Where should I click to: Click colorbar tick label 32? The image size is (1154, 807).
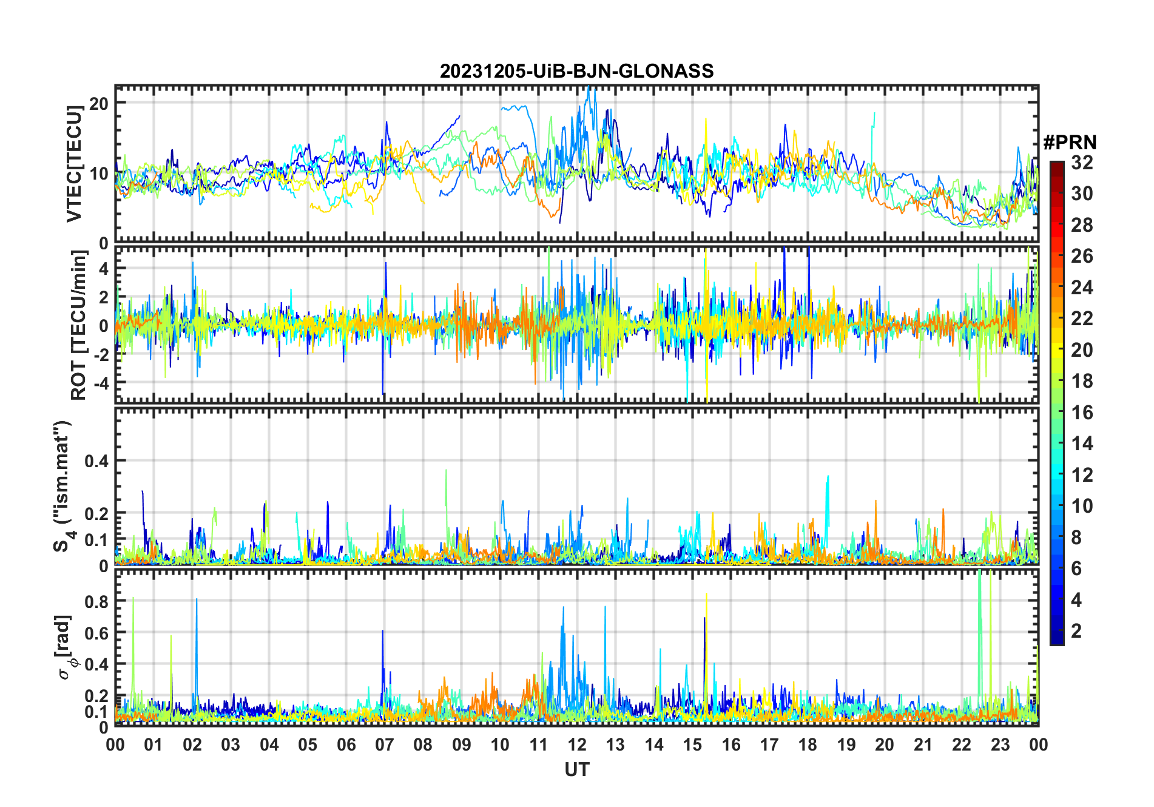point(1082,162)
